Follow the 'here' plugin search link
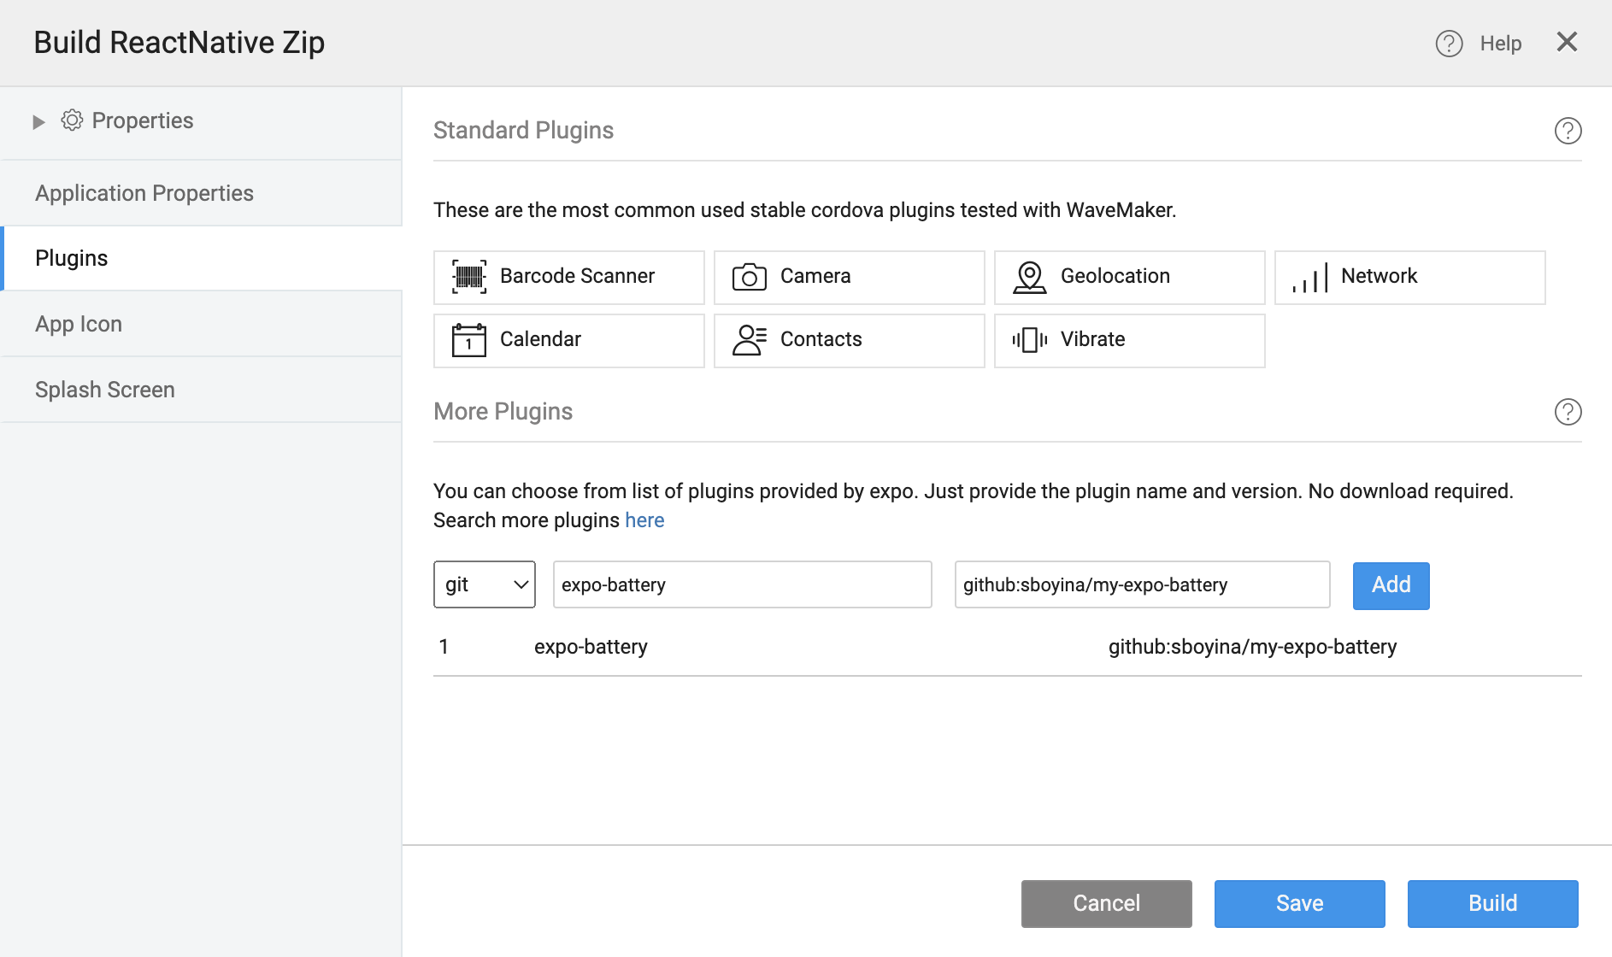The image size is (1612, 957). (x=644, y=520)
